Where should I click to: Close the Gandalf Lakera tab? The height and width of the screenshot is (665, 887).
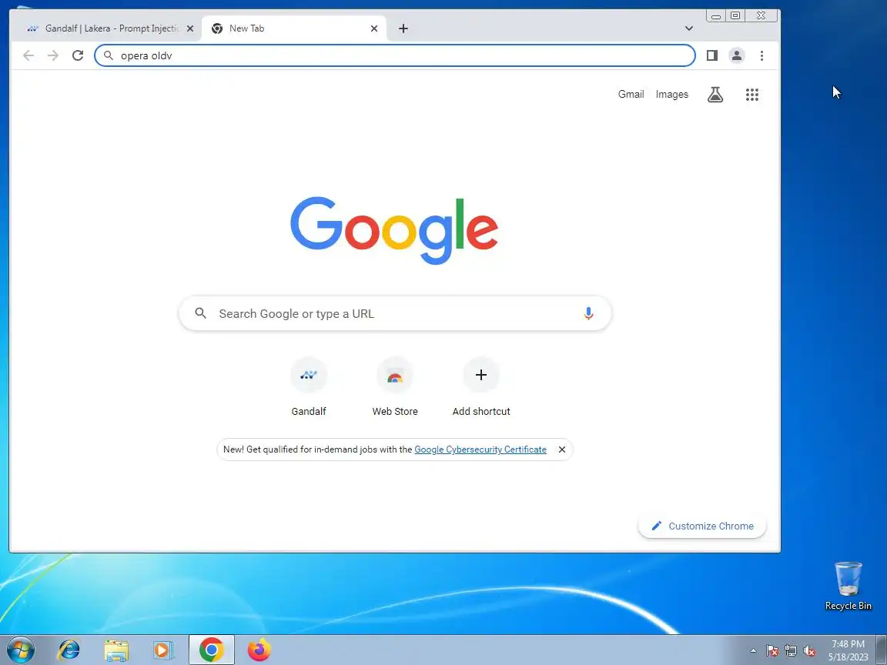pyautogui.click(x=190, y=28)
